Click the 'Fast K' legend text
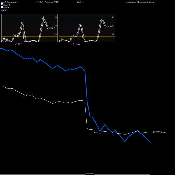175x175 pixels. pyautogui.click(x=6, y=8)
